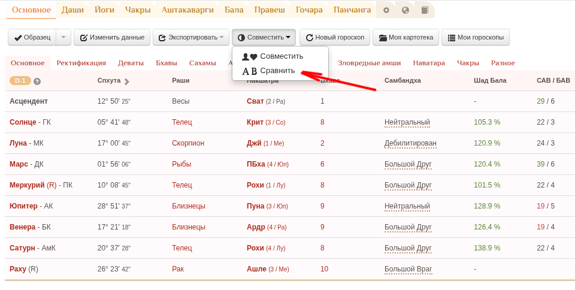Switch to the Гочара tab
The height and width of the screenshot is (290, 575).
click(309, 10)
